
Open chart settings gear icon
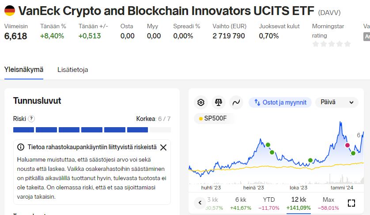coord(201,102)
